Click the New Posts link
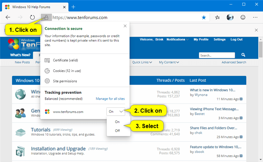The image size is (263, 162). point(22,62)
